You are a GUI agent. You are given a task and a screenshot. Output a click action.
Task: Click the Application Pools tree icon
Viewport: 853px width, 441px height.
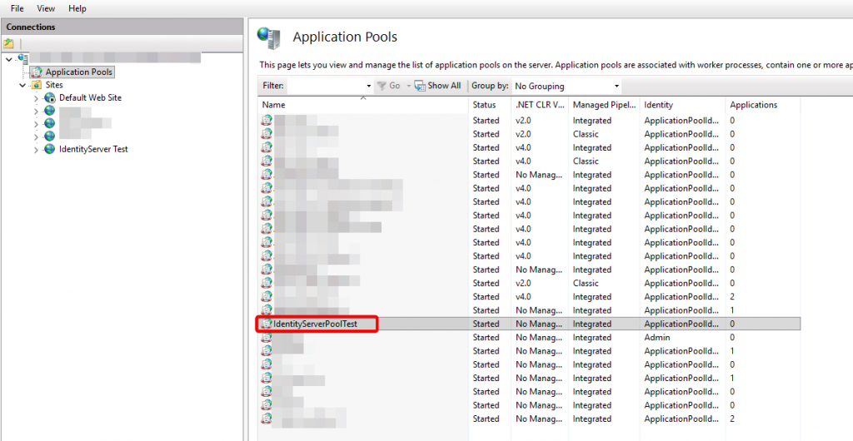point(37,72)
